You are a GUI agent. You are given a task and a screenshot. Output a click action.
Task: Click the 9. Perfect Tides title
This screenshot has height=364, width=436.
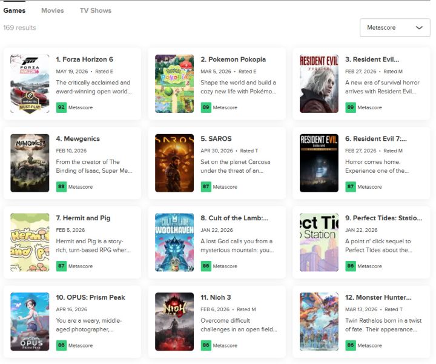(x=384, y=218)
